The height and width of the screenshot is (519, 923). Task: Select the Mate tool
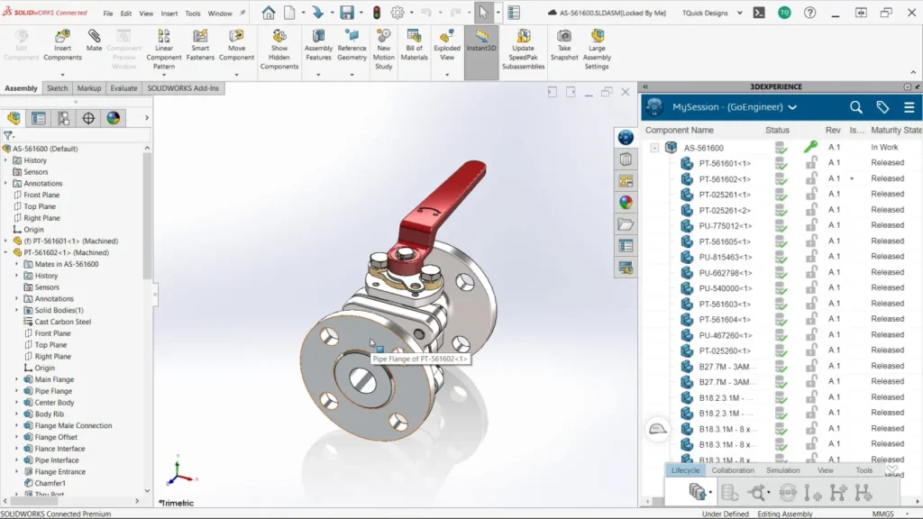[94, 41]
